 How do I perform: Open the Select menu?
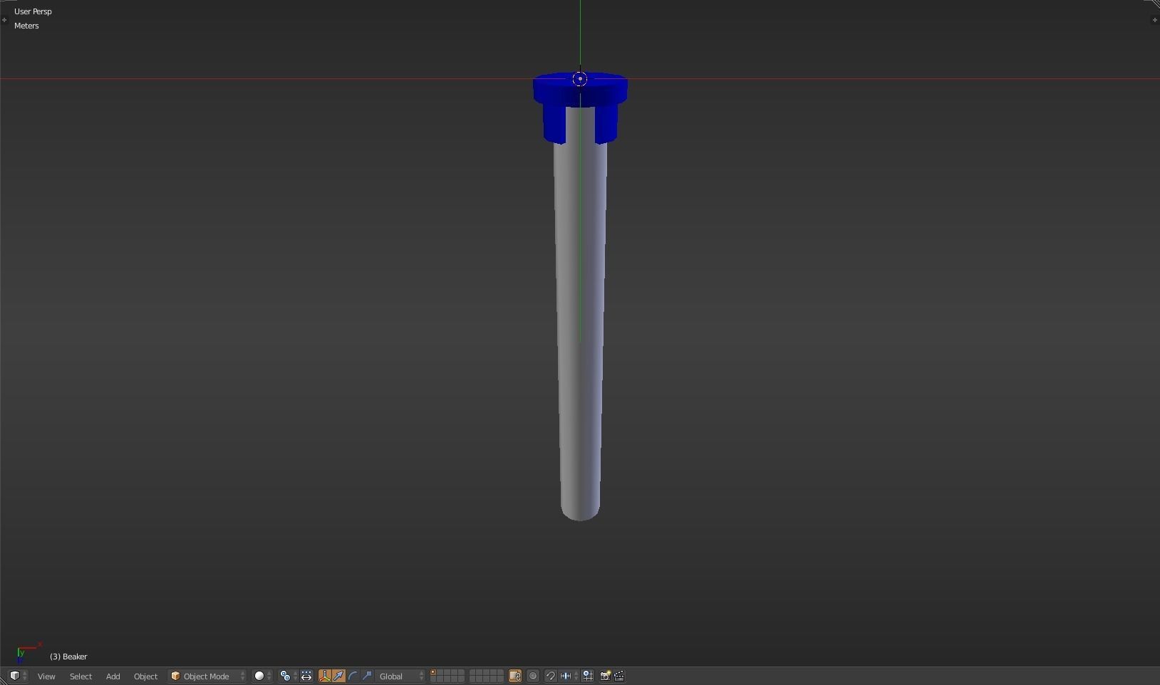81,676
